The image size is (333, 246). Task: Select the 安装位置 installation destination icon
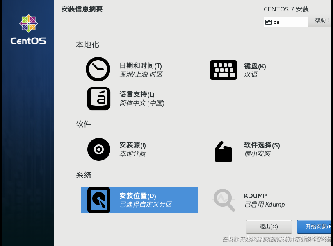point(99,200)
